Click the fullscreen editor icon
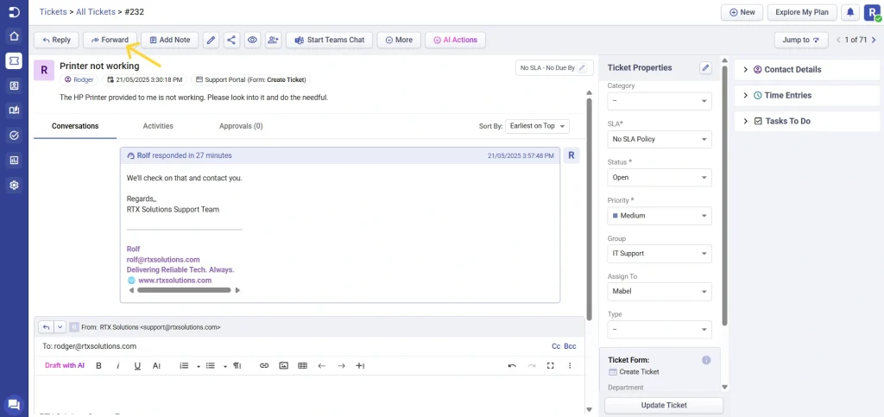This screenshot has width=884, height=417. [x=550, y=366]
